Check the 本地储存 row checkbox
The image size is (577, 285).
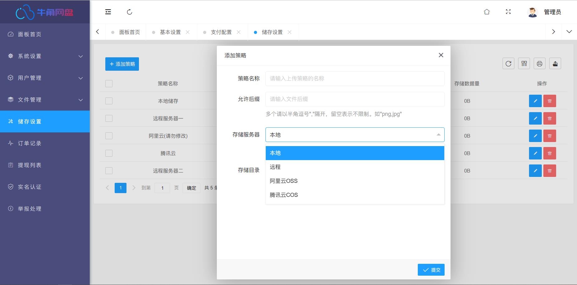click(109, 101)
